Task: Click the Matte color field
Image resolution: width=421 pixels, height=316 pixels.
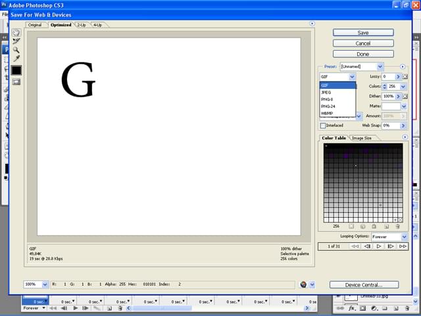Action: (x=391, y=107)
